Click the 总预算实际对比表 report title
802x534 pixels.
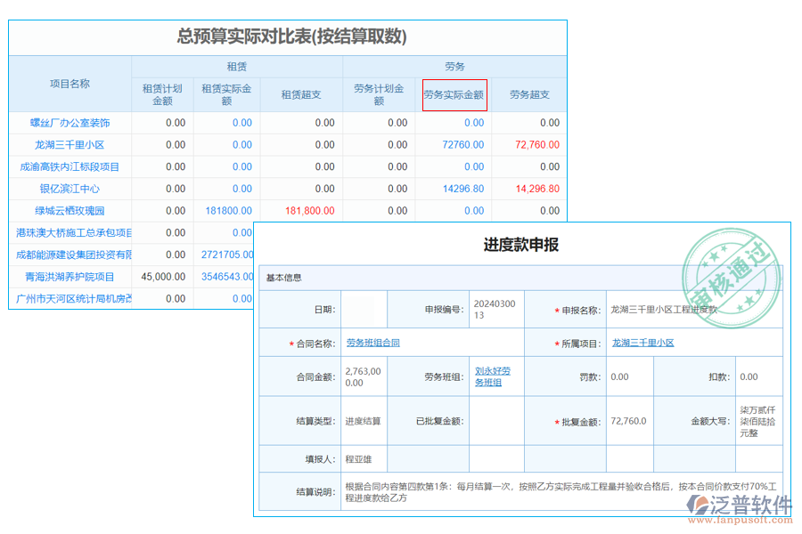click(x=287, y=36)
